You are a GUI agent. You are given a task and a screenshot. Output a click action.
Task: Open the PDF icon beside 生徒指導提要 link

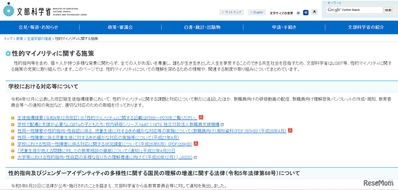[201, 117]
